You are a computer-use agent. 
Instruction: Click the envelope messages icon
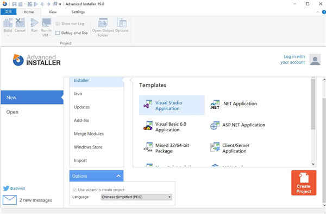tap(10, 200)
